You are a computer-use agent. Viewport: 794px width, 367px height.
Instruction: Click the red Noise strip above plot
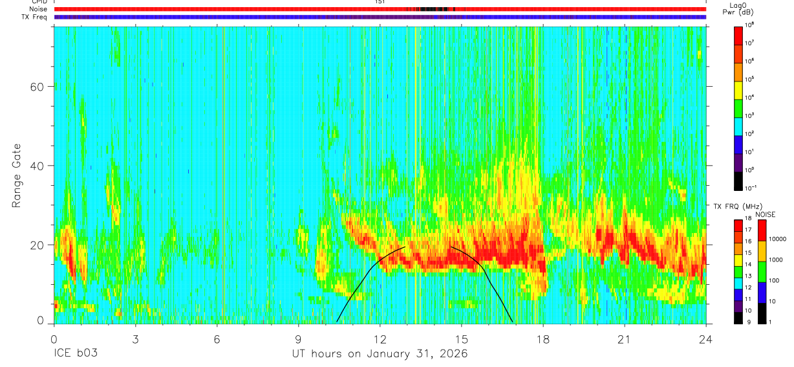pos(380,9)
